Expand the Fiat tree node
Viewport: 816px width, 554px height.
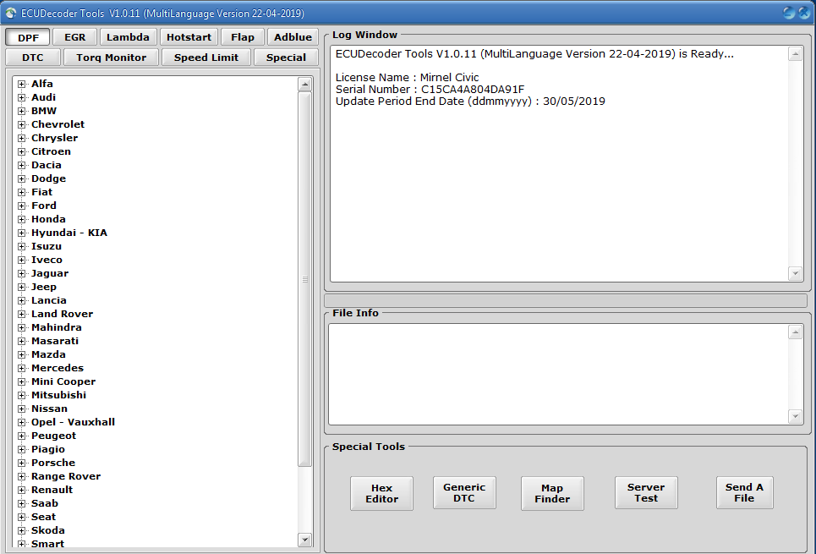pyautogui.click(x=21, y=192)
